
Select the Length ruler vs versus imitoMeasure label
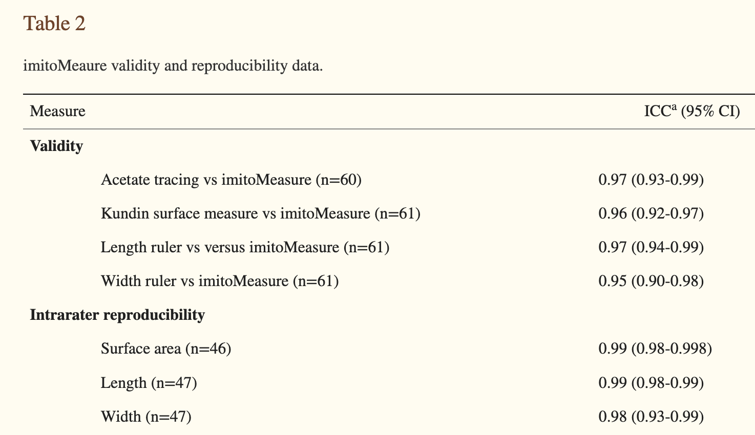[245, 247]
